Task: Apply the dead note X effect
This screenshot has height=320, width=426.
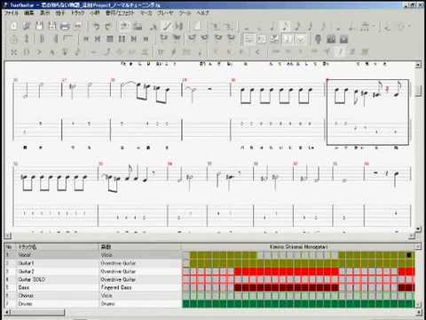Action: [x=13, y=52]
